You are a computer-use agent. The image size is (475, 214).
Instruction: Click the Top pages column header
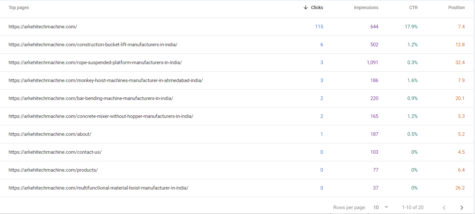19,7
